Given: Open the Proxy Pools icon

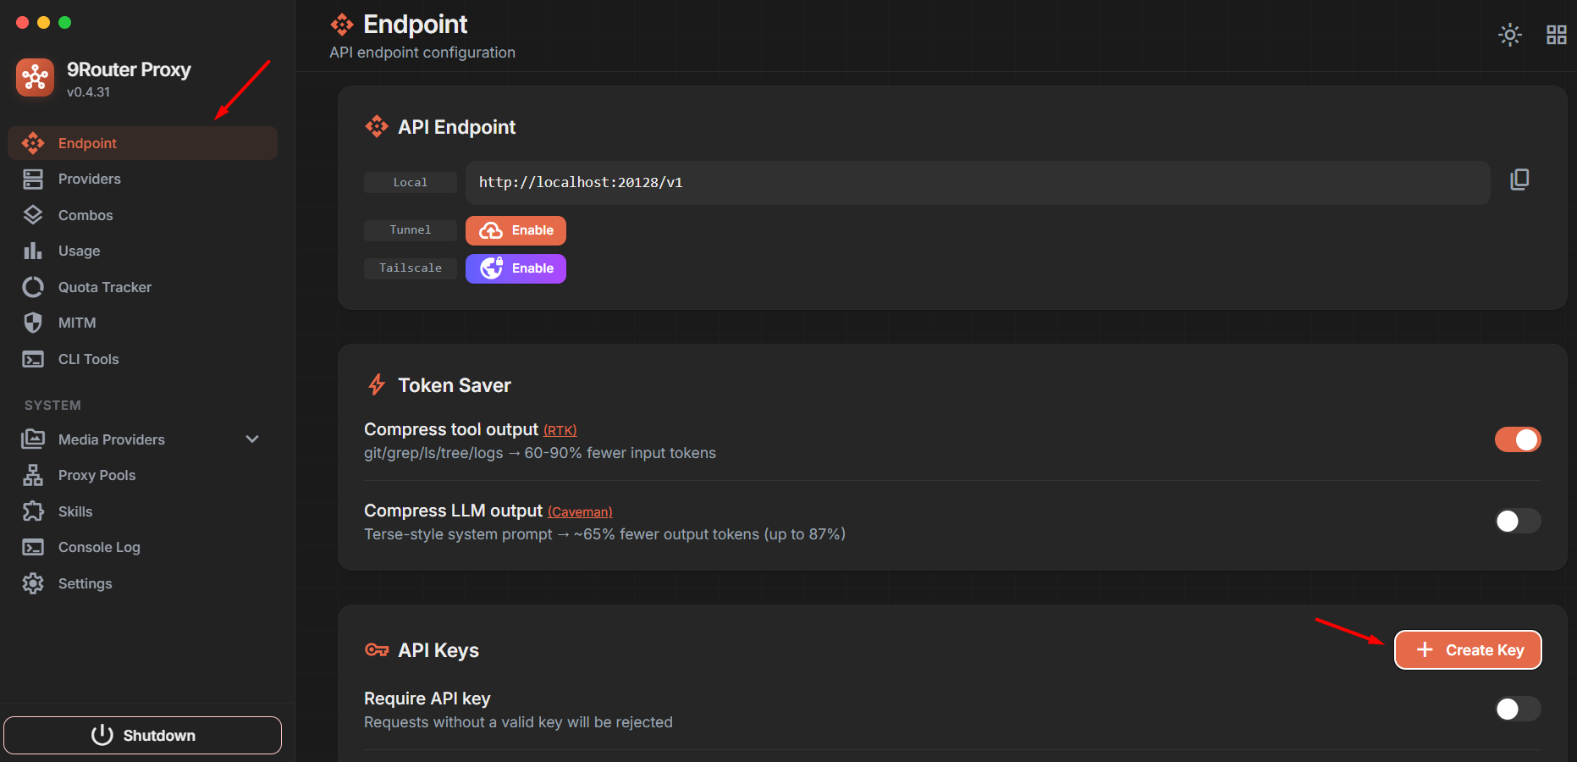Looking at the screenshot, I should point(33,475).
